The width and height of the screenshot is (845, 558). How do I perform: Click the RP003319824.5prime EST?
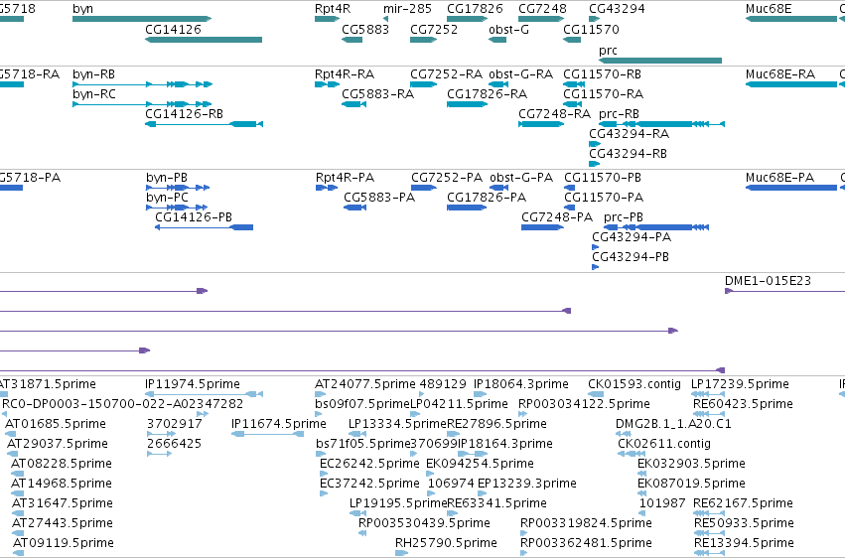point(523,533)
